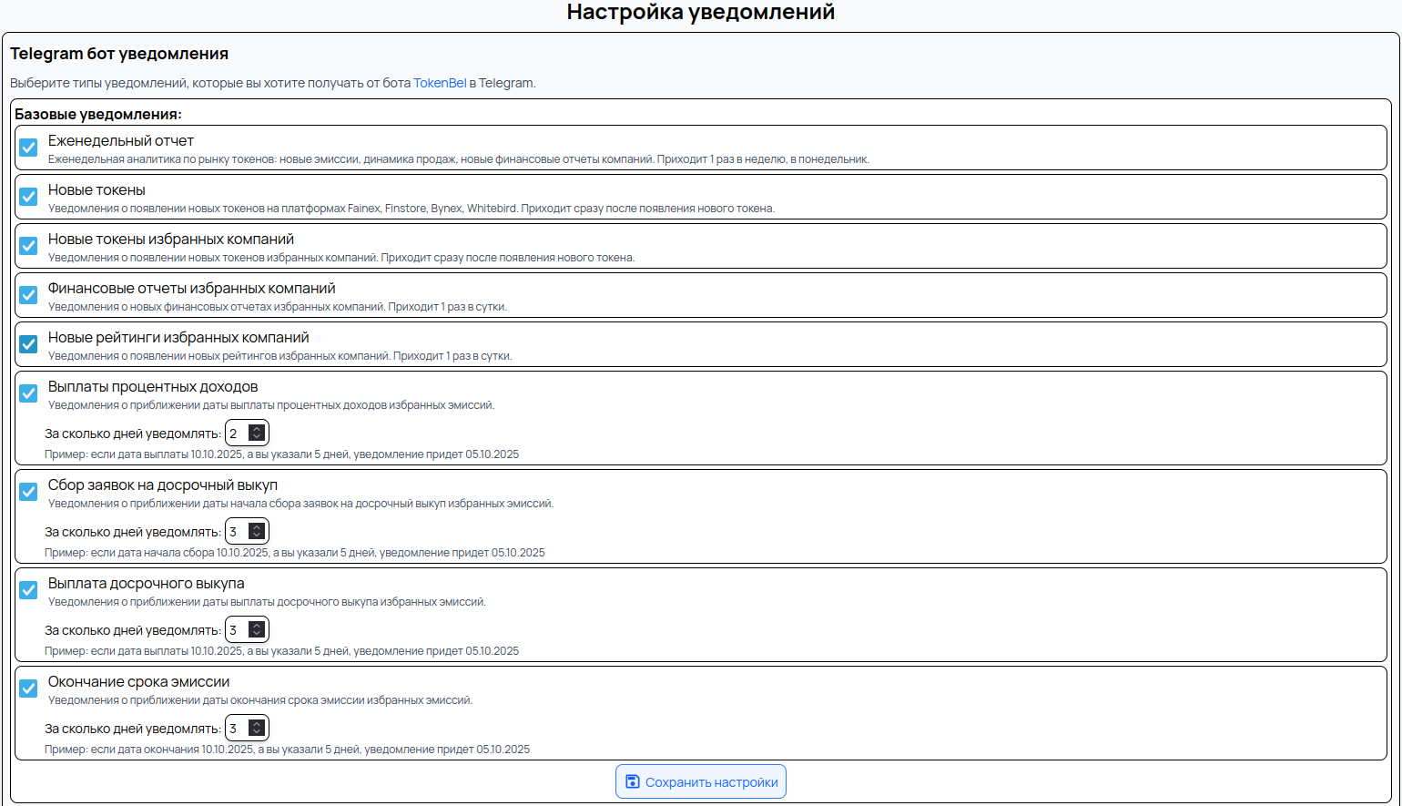Image resolution: width=1402 pixels, height=806 pixels.
Task: Uncheck Окончание срока эмиссии checkbox
Action: coord(28,689)
